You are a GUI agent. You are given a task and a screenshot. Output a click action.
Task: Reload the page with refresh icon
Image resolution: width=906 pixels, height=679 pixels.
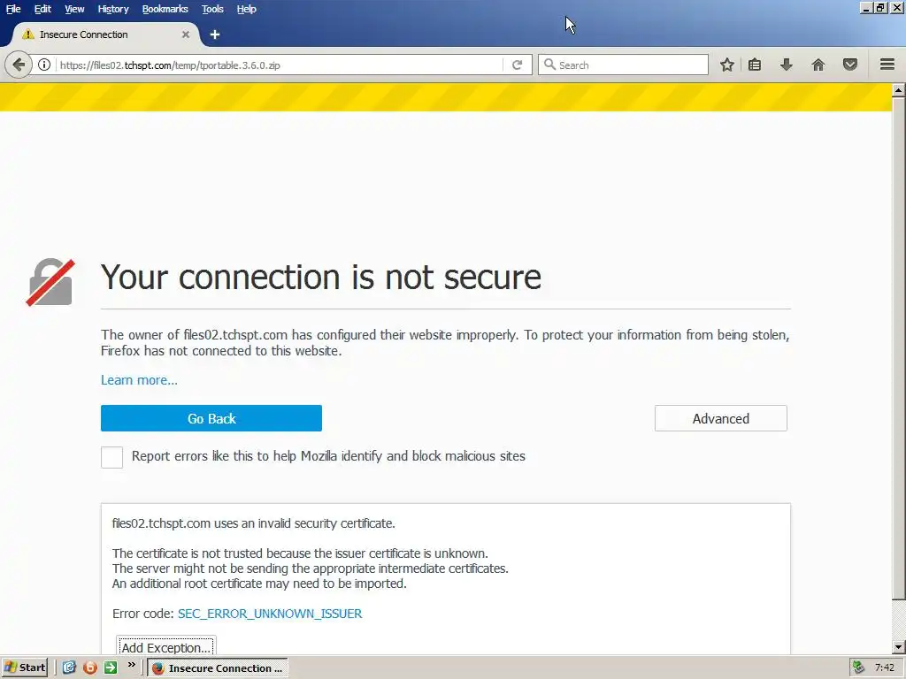click(x=517, y=65)
